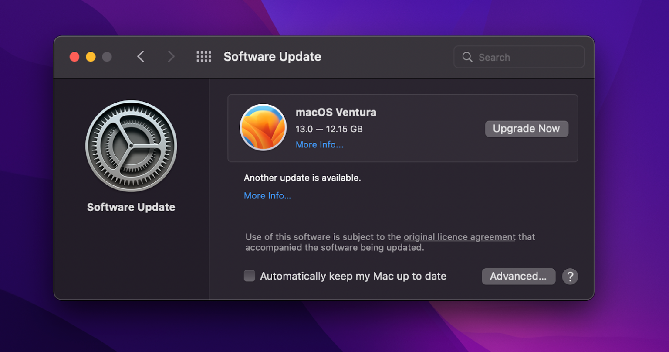Image resolution: width=669 pixels, height=352 pixels.
Task: Click the back navigation arrow
Action: coord(140,57)
